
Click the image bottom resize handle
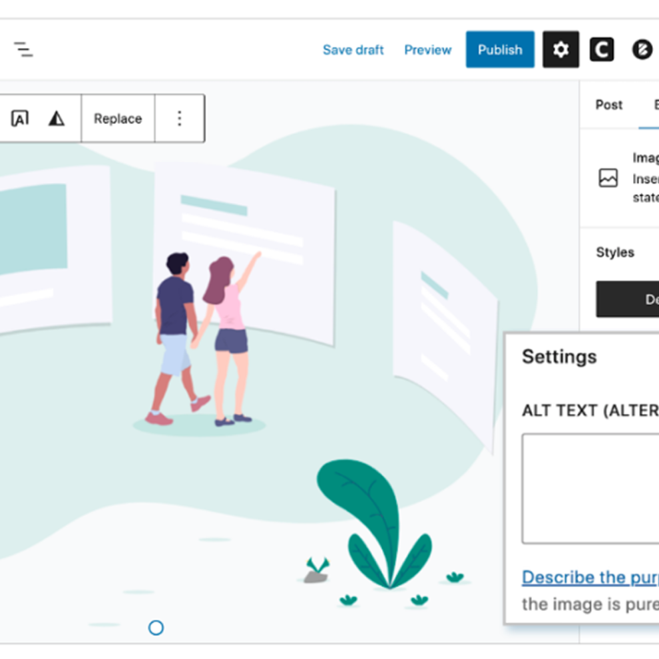(x=156, y=628)
